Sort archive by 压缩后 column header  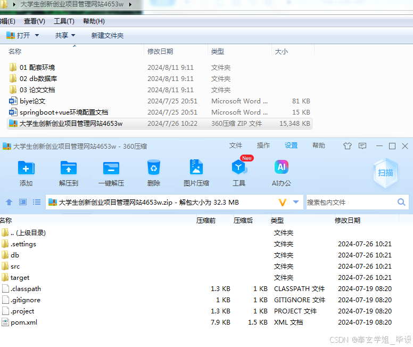[243, 220]
